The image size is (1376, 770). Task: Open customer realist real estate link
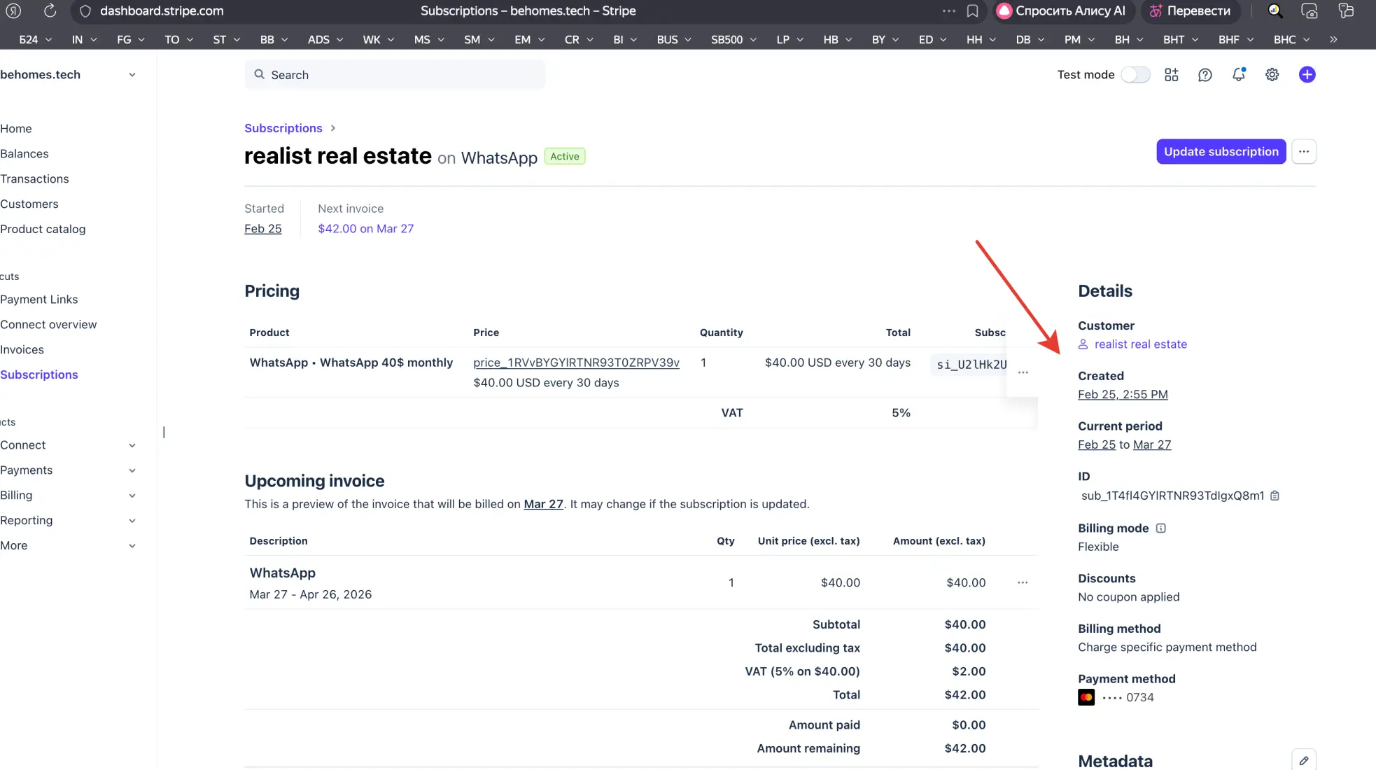tap(1140, 344)
